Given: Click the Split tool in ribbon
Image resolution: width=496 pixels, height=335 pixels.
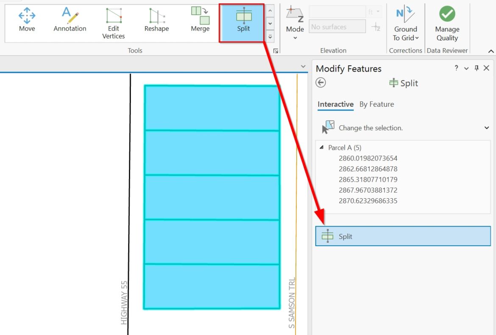Looking at the screenshot, I should (x=243, y=21).
